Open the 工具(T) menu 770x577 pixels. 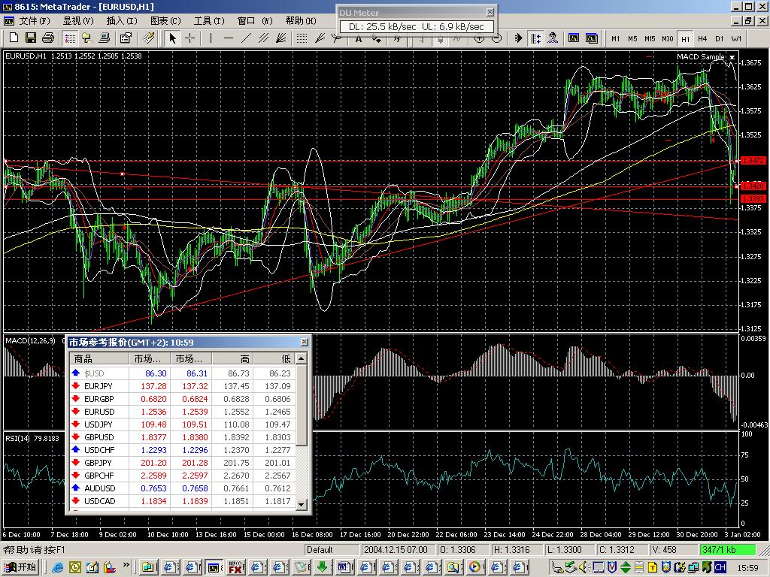[x=209, y=20]
